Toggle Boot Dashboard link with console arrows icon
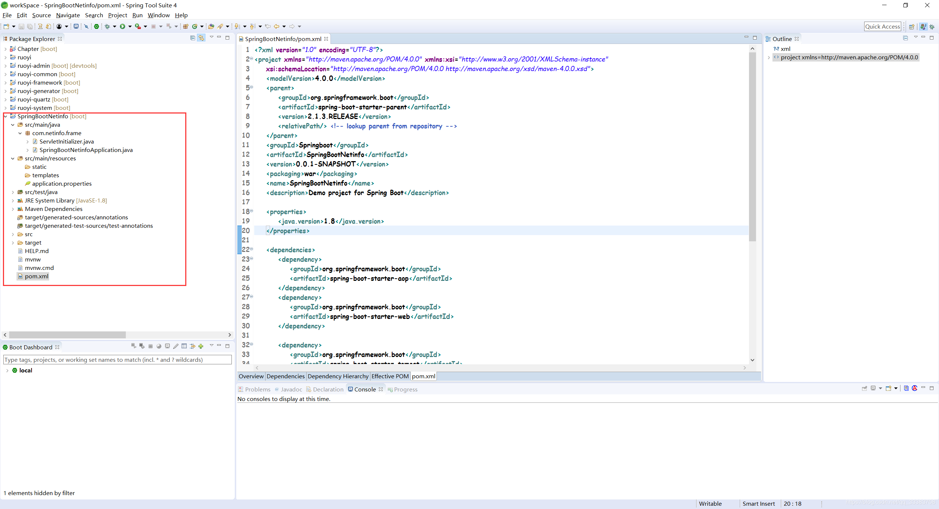Screen dimensions: 939x509 (x=193, y=346)
